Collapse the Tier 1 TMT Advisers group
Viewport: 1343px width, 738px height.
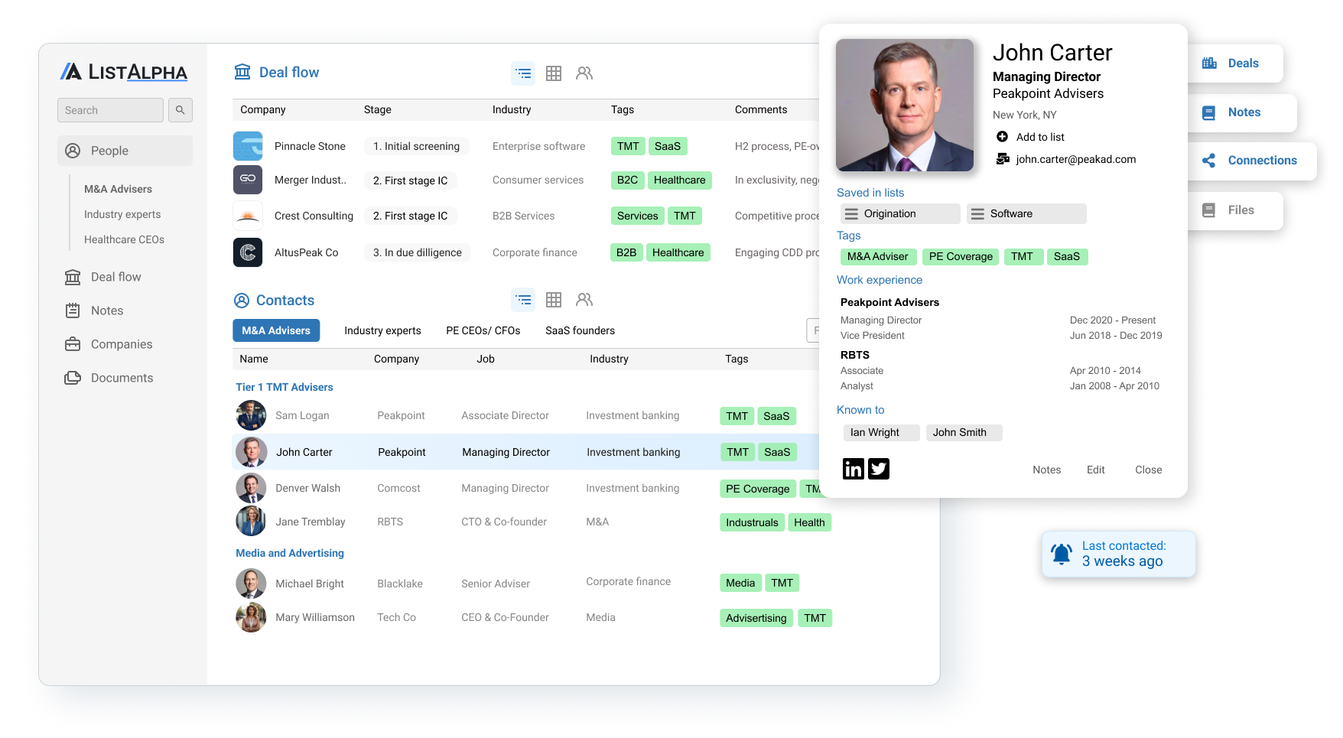point(285,387)
